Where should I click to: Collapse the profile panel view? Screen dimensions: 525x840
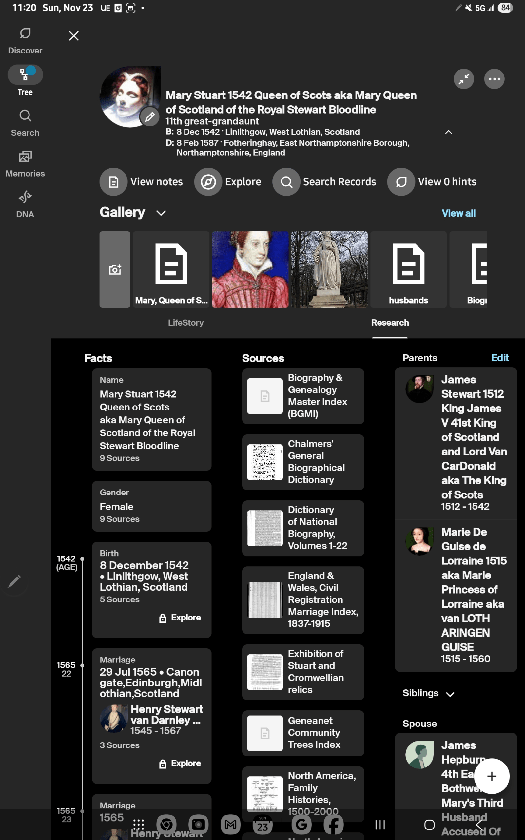coord(463,79)
